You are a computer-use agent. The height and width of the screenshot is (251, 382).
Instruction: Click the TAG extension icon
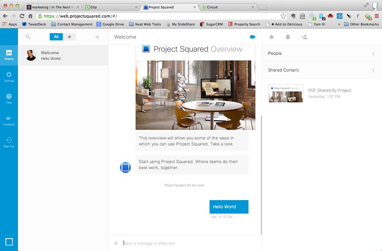tap(302, 16)
